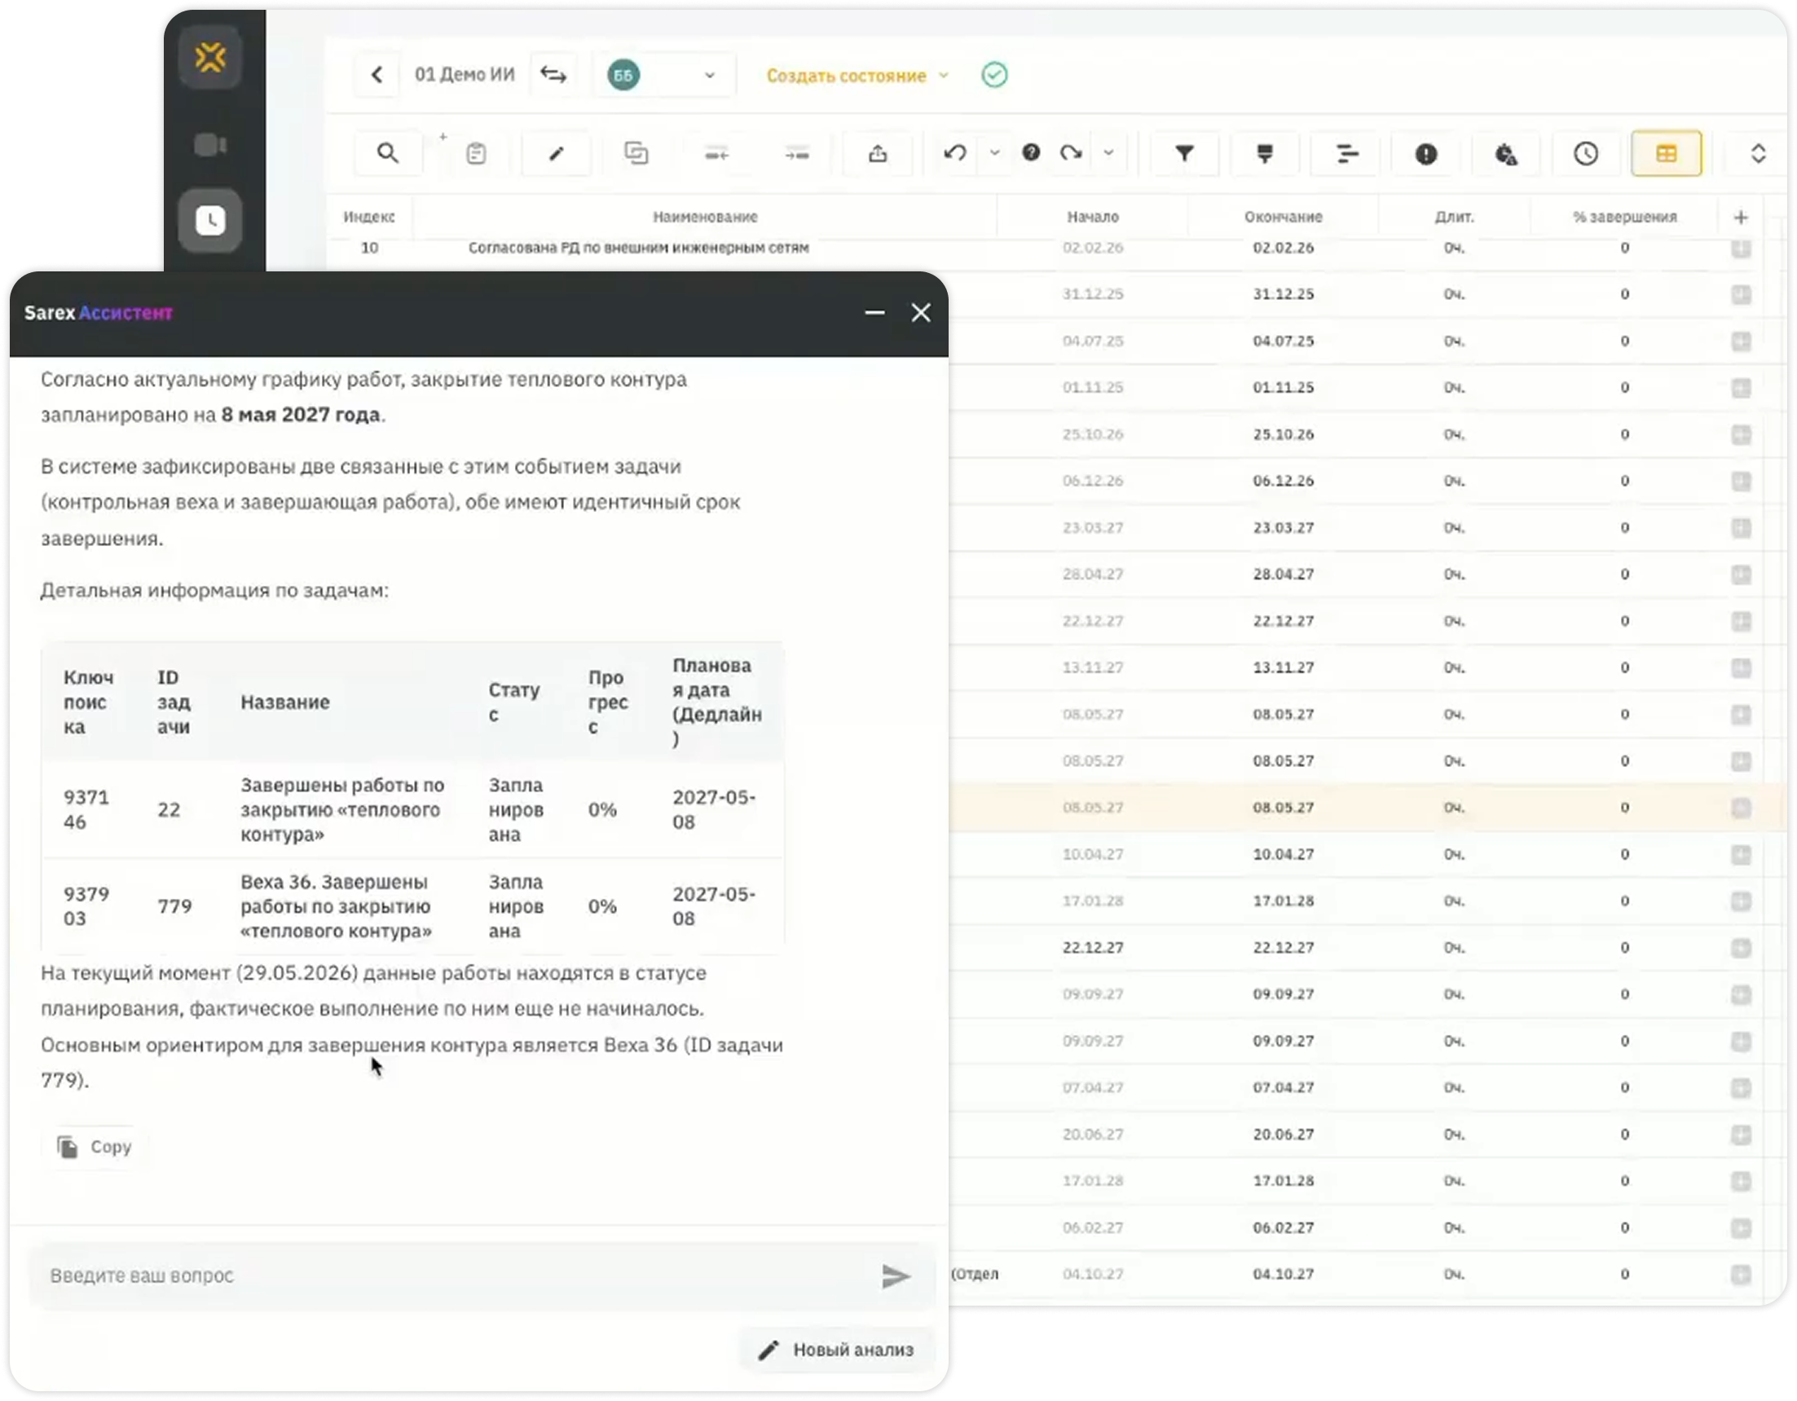This screenshot has width=1797, height=1401.
Task: Send the question with arrow icon
Action: 895,1276
